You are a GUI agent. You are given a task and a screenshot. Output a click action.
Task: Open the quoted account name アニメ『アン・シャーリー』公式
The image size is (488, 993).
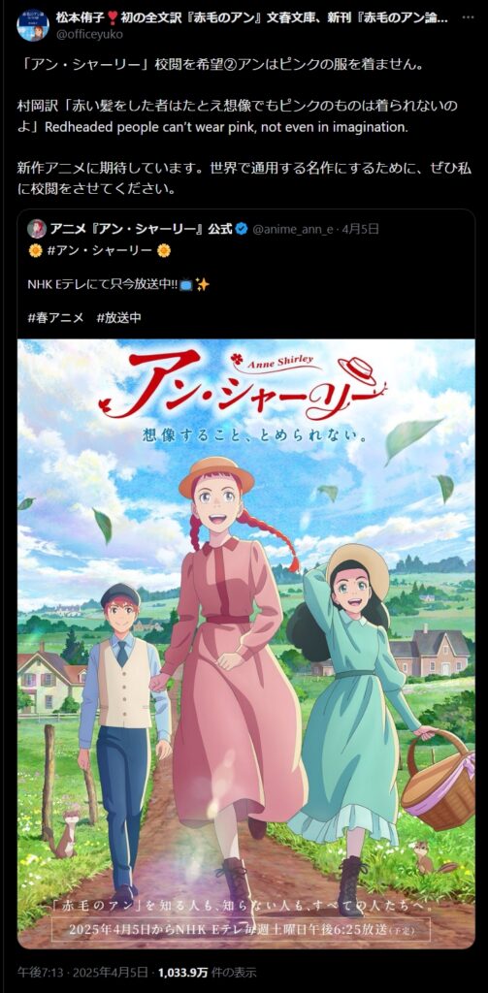click(x=142, y=229)
